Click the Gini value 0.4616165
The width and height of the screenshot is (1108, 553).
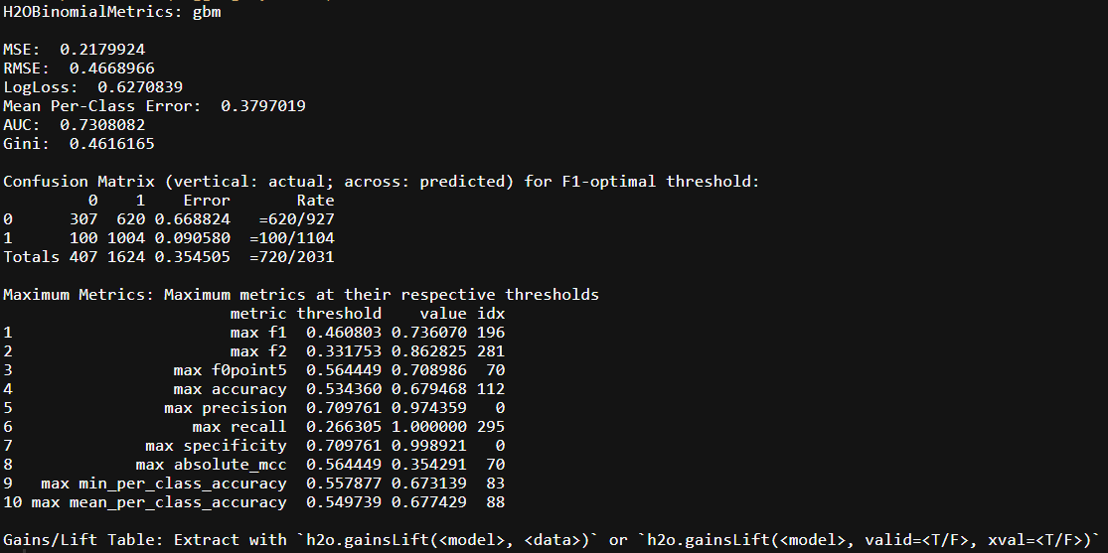click(x=111, y=144)
